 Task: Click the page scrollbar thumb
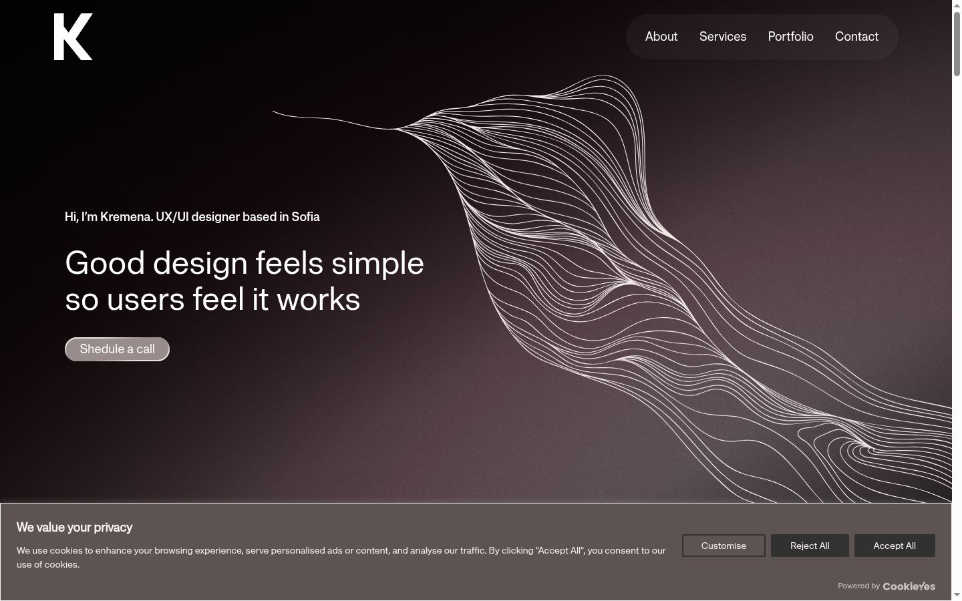point(957,43)
